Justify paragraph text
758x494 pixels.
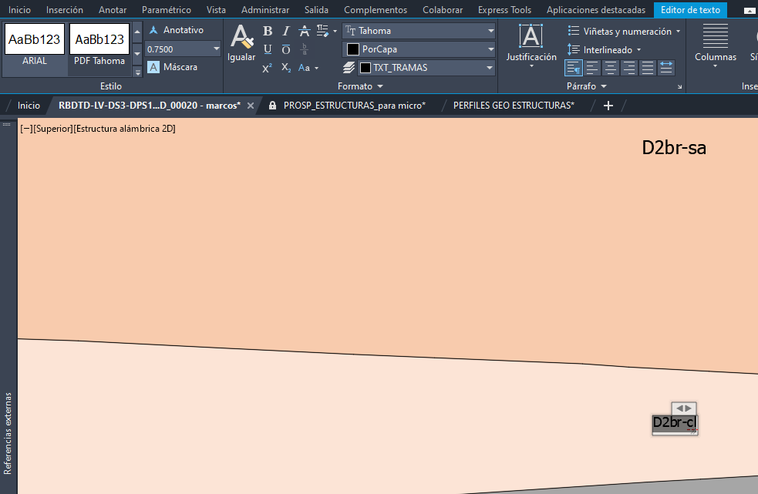(x=647, y=68)
